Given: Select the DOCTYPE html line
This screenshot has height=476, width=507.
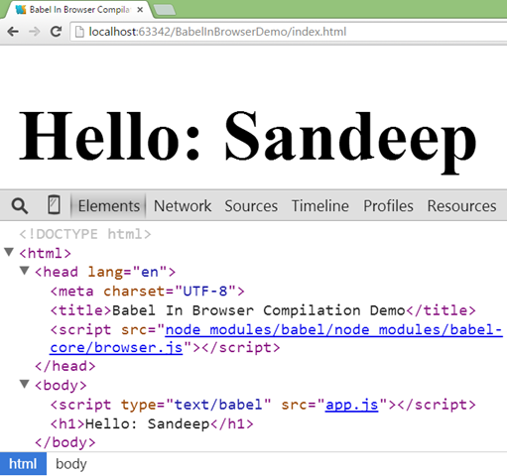Looking at the screenshot, I should 85,234.
